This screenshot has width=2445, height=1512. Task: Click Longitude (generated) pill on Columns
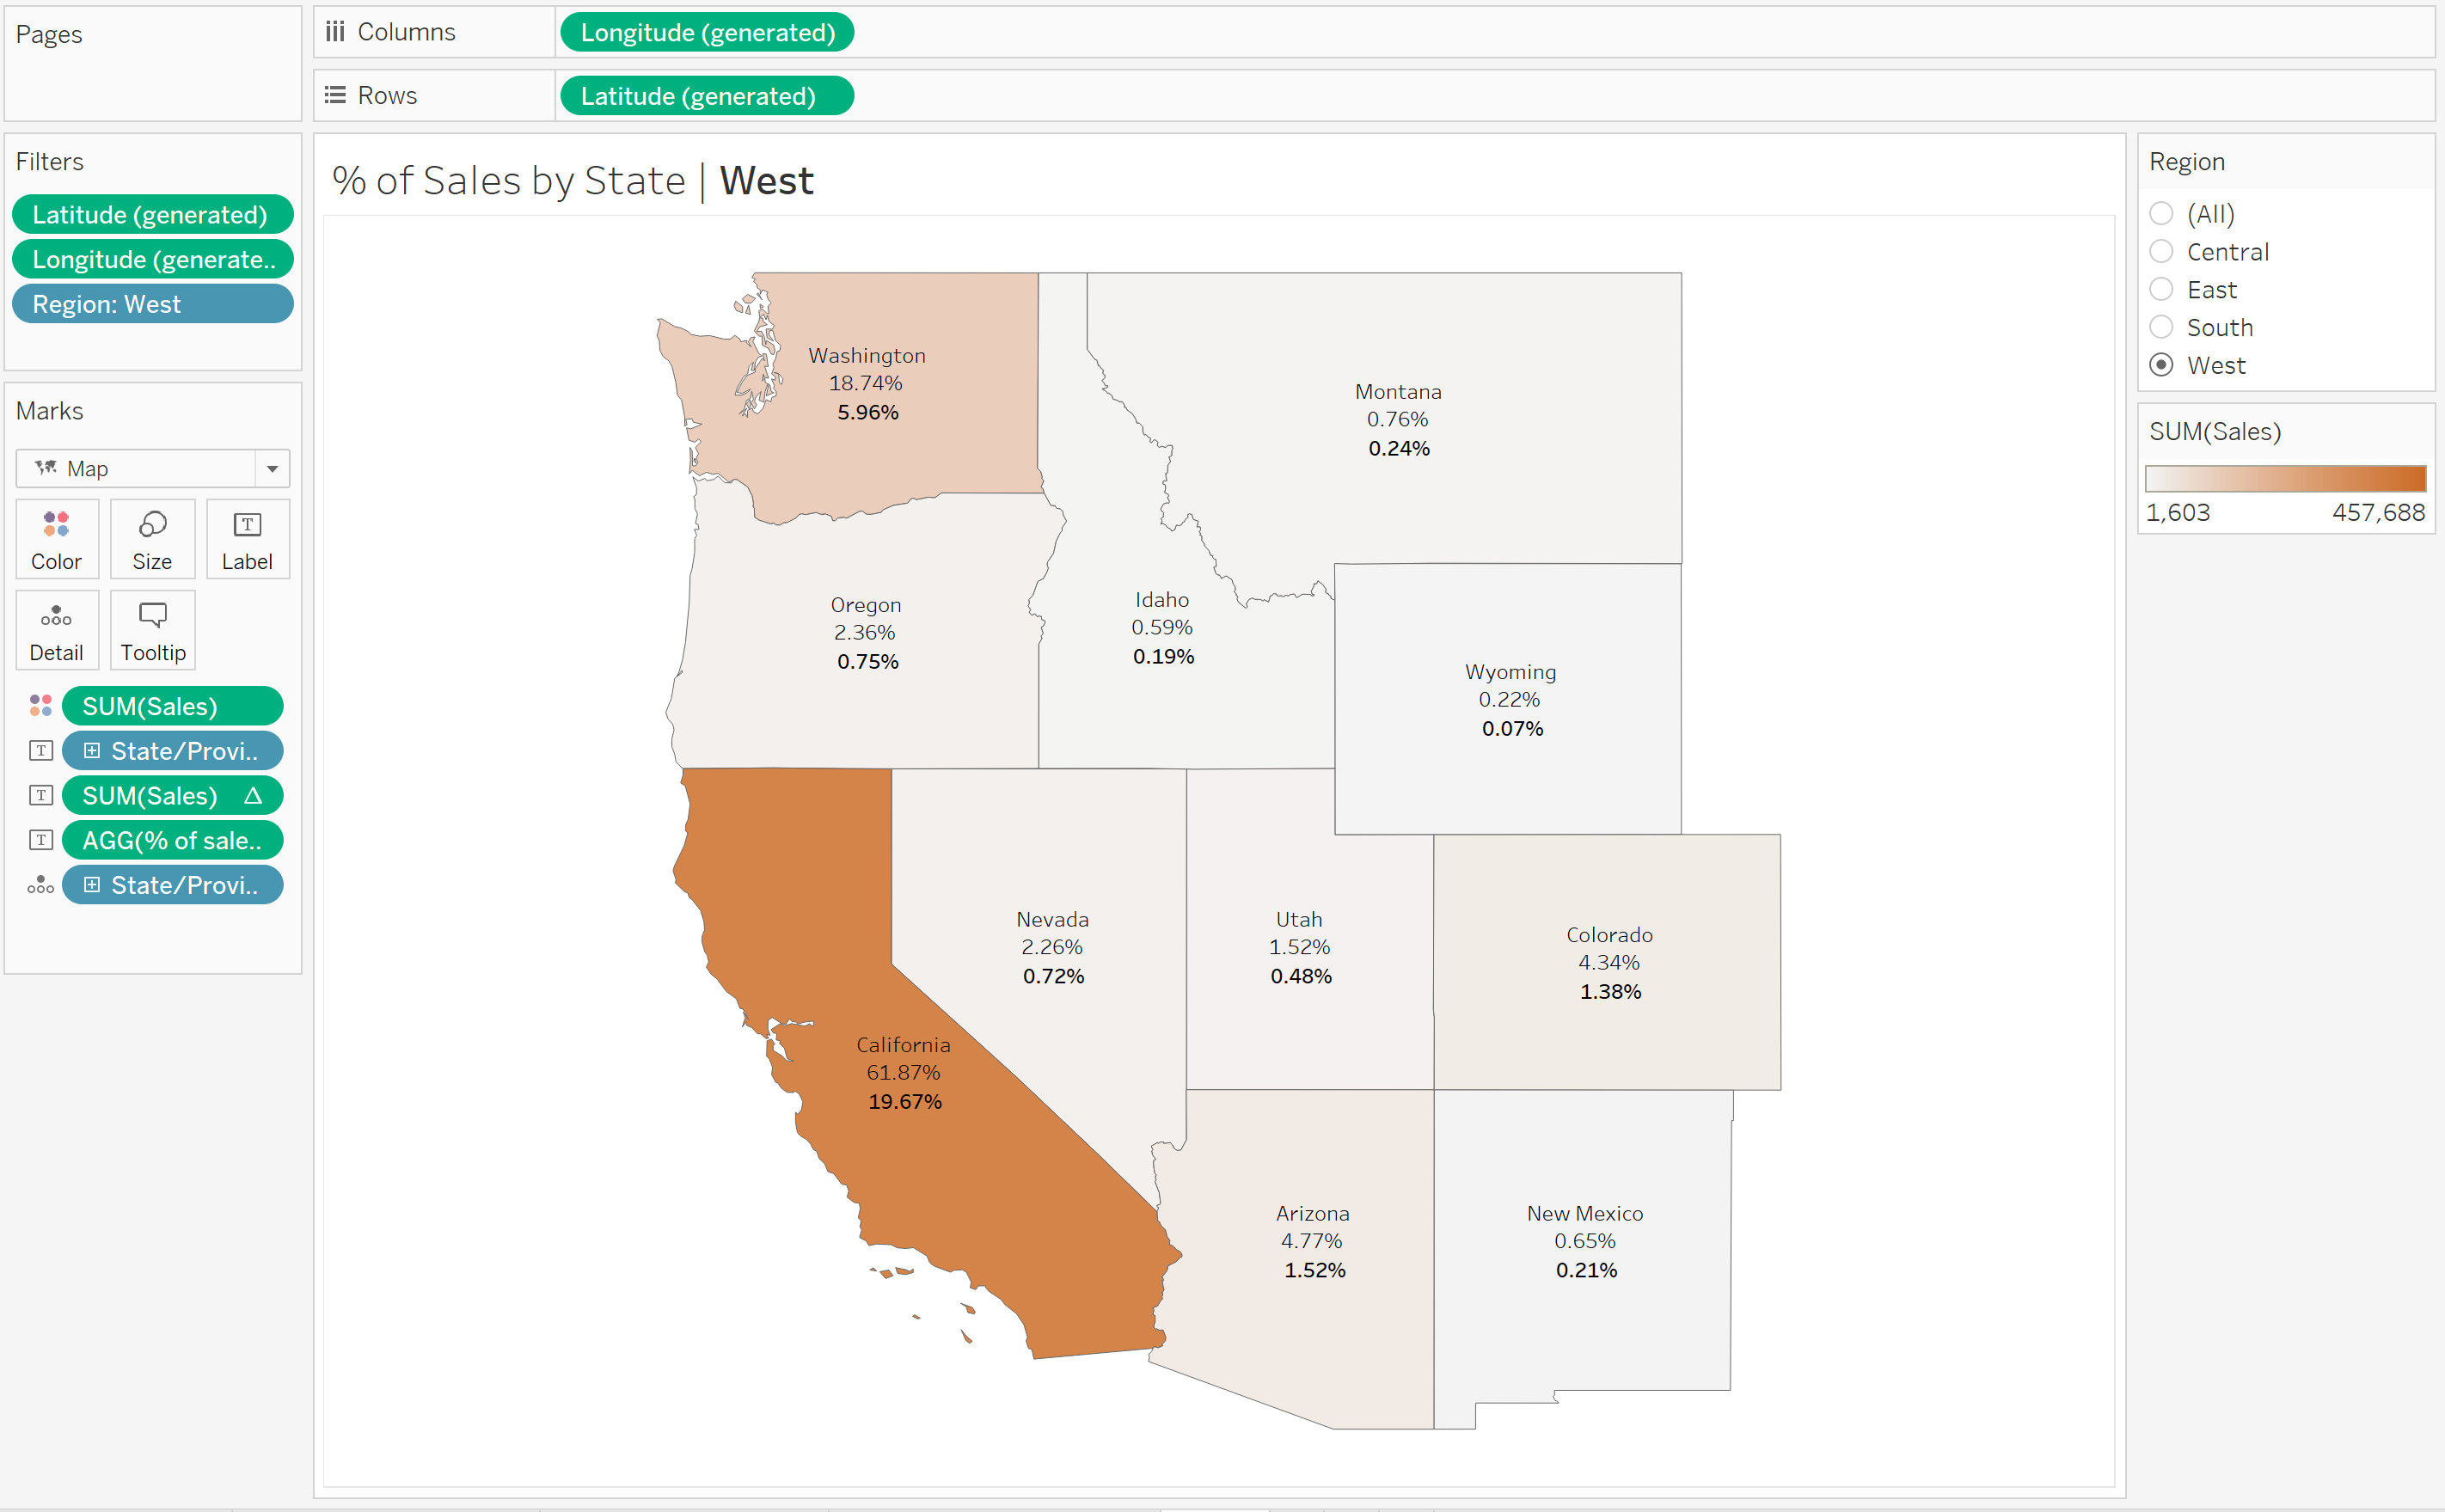pyautogui.click(x=706, y=32)
